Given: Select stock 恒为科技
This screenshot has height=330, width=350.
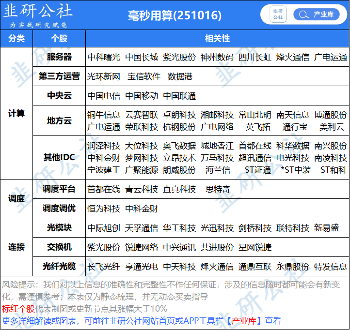Looking at the screenshot, I should click(104, 209).
